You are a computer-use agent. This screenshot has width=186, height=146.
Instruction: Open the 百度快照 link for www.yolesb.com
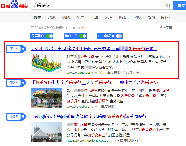tap(108, 107)
